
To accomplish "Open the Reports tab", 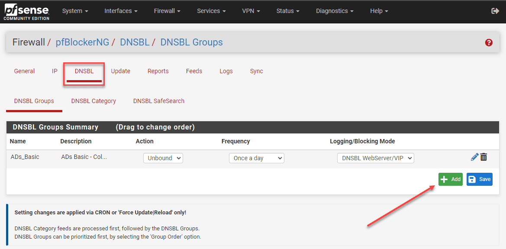I will [158, 71].
